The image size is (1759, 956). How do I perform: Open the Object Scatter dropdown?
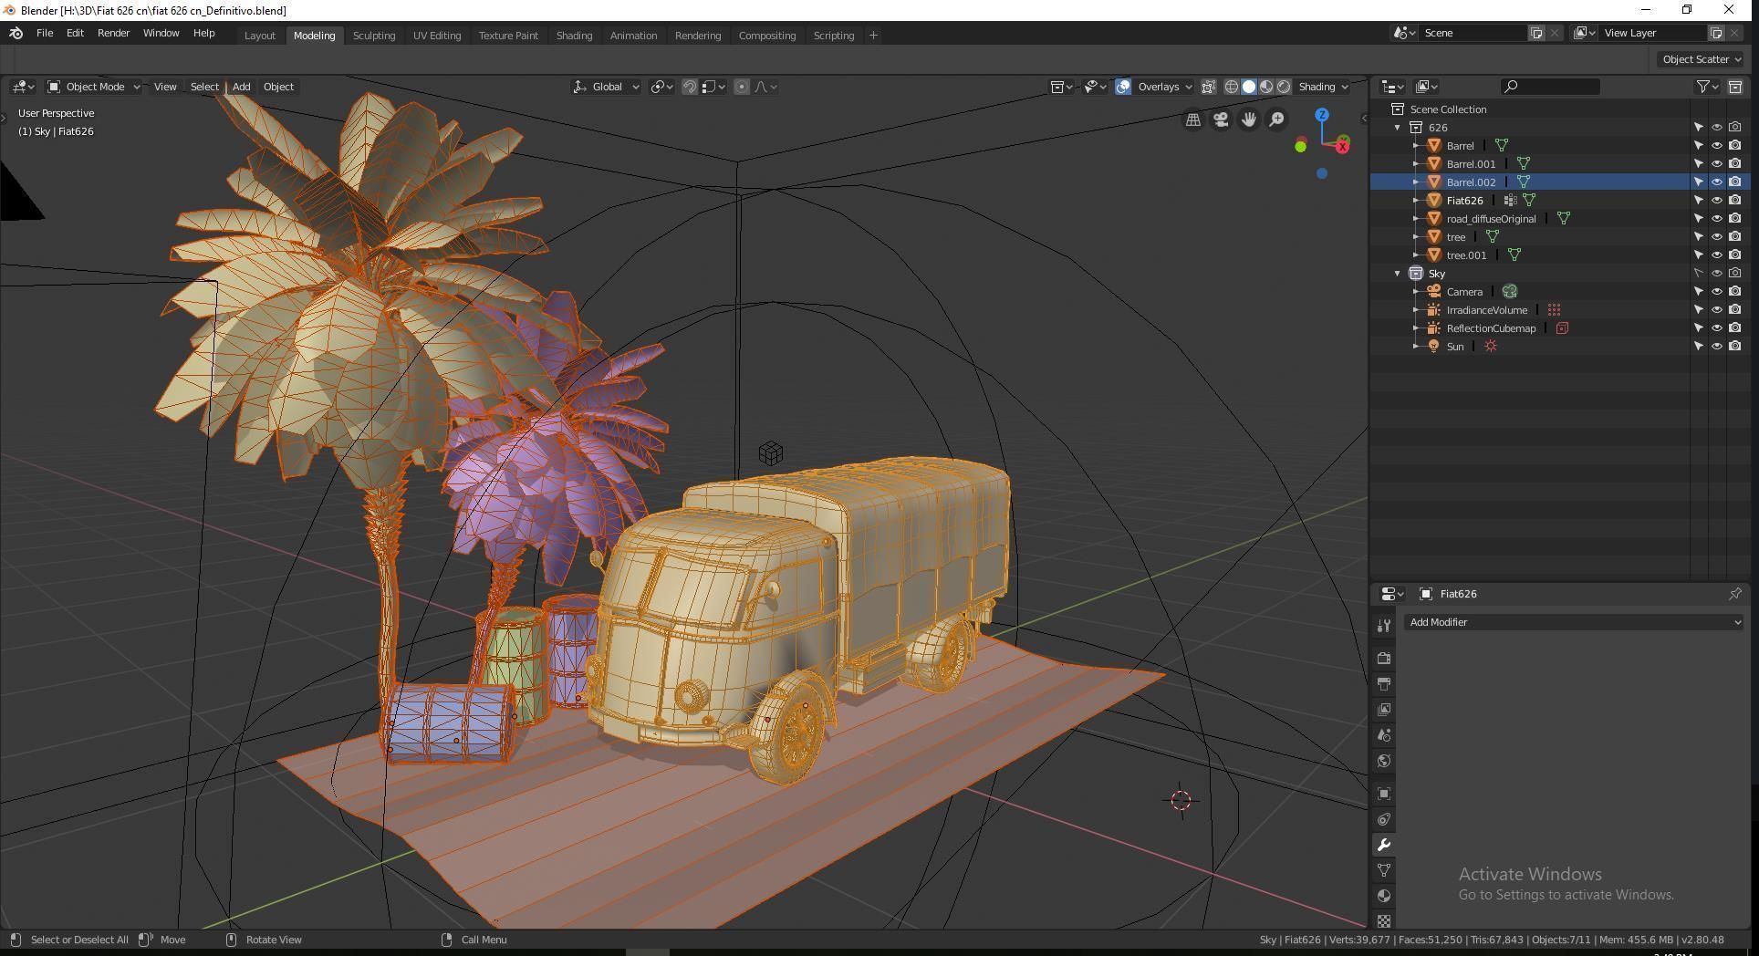point(1702,59)
